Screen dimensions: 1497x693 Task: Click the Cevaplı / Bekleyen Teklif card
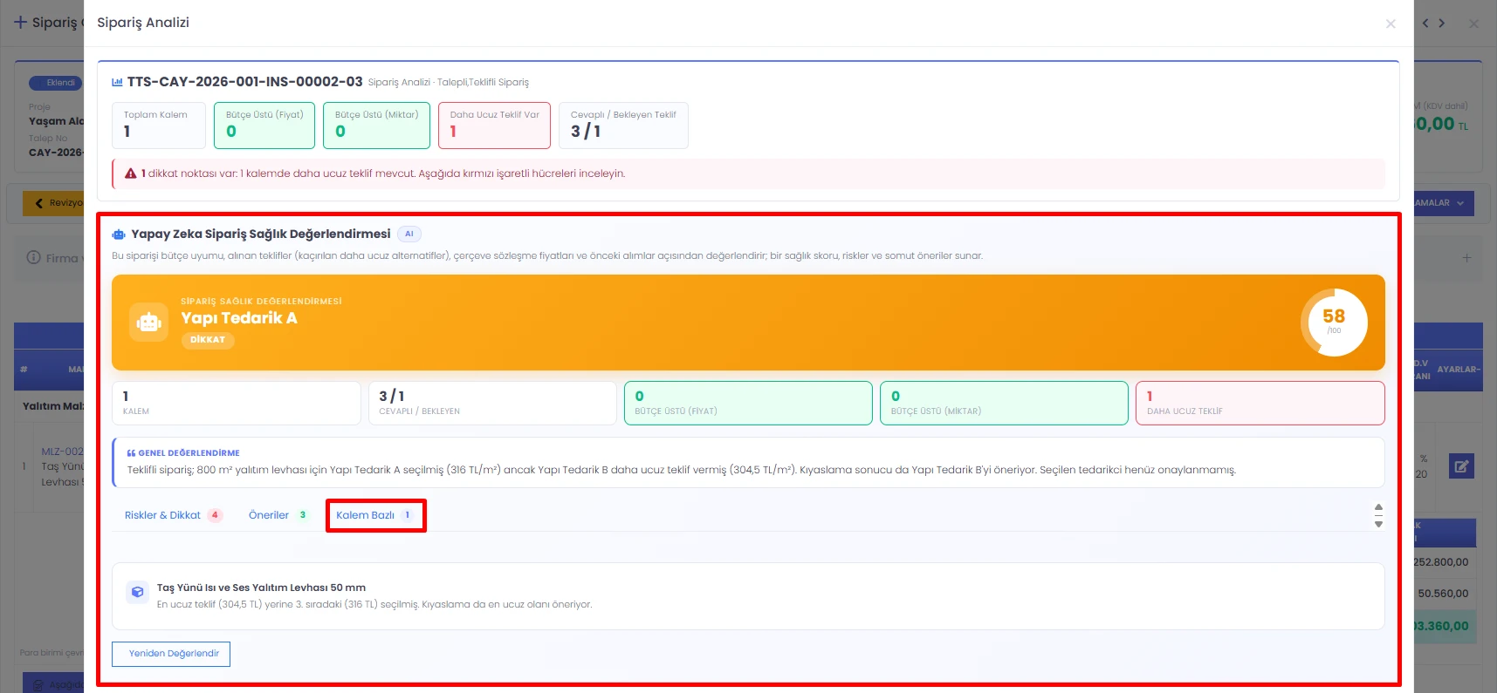(623, 126)
